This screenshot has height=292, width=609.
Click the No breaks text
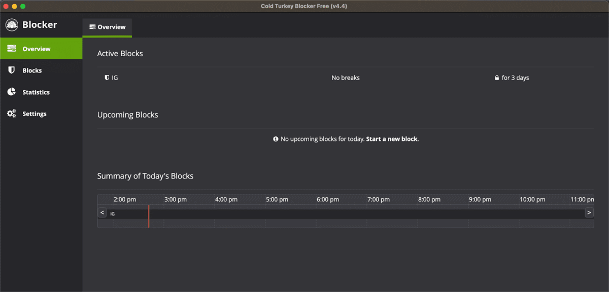(346, 78)
